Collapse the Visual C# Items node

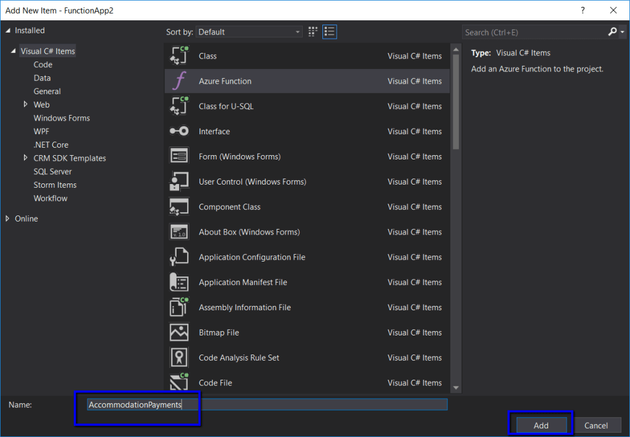[x=14, y=51]
